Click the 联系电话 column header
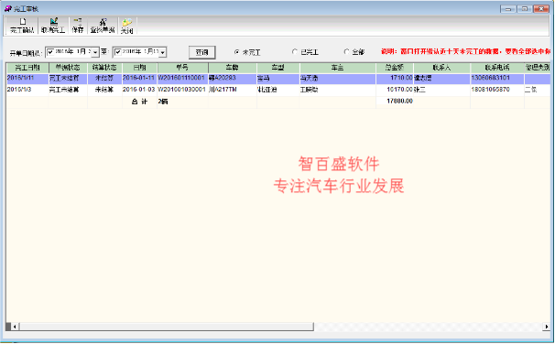Image resolution: width=555 pixels, height=344 pixels. pos(497,68)
